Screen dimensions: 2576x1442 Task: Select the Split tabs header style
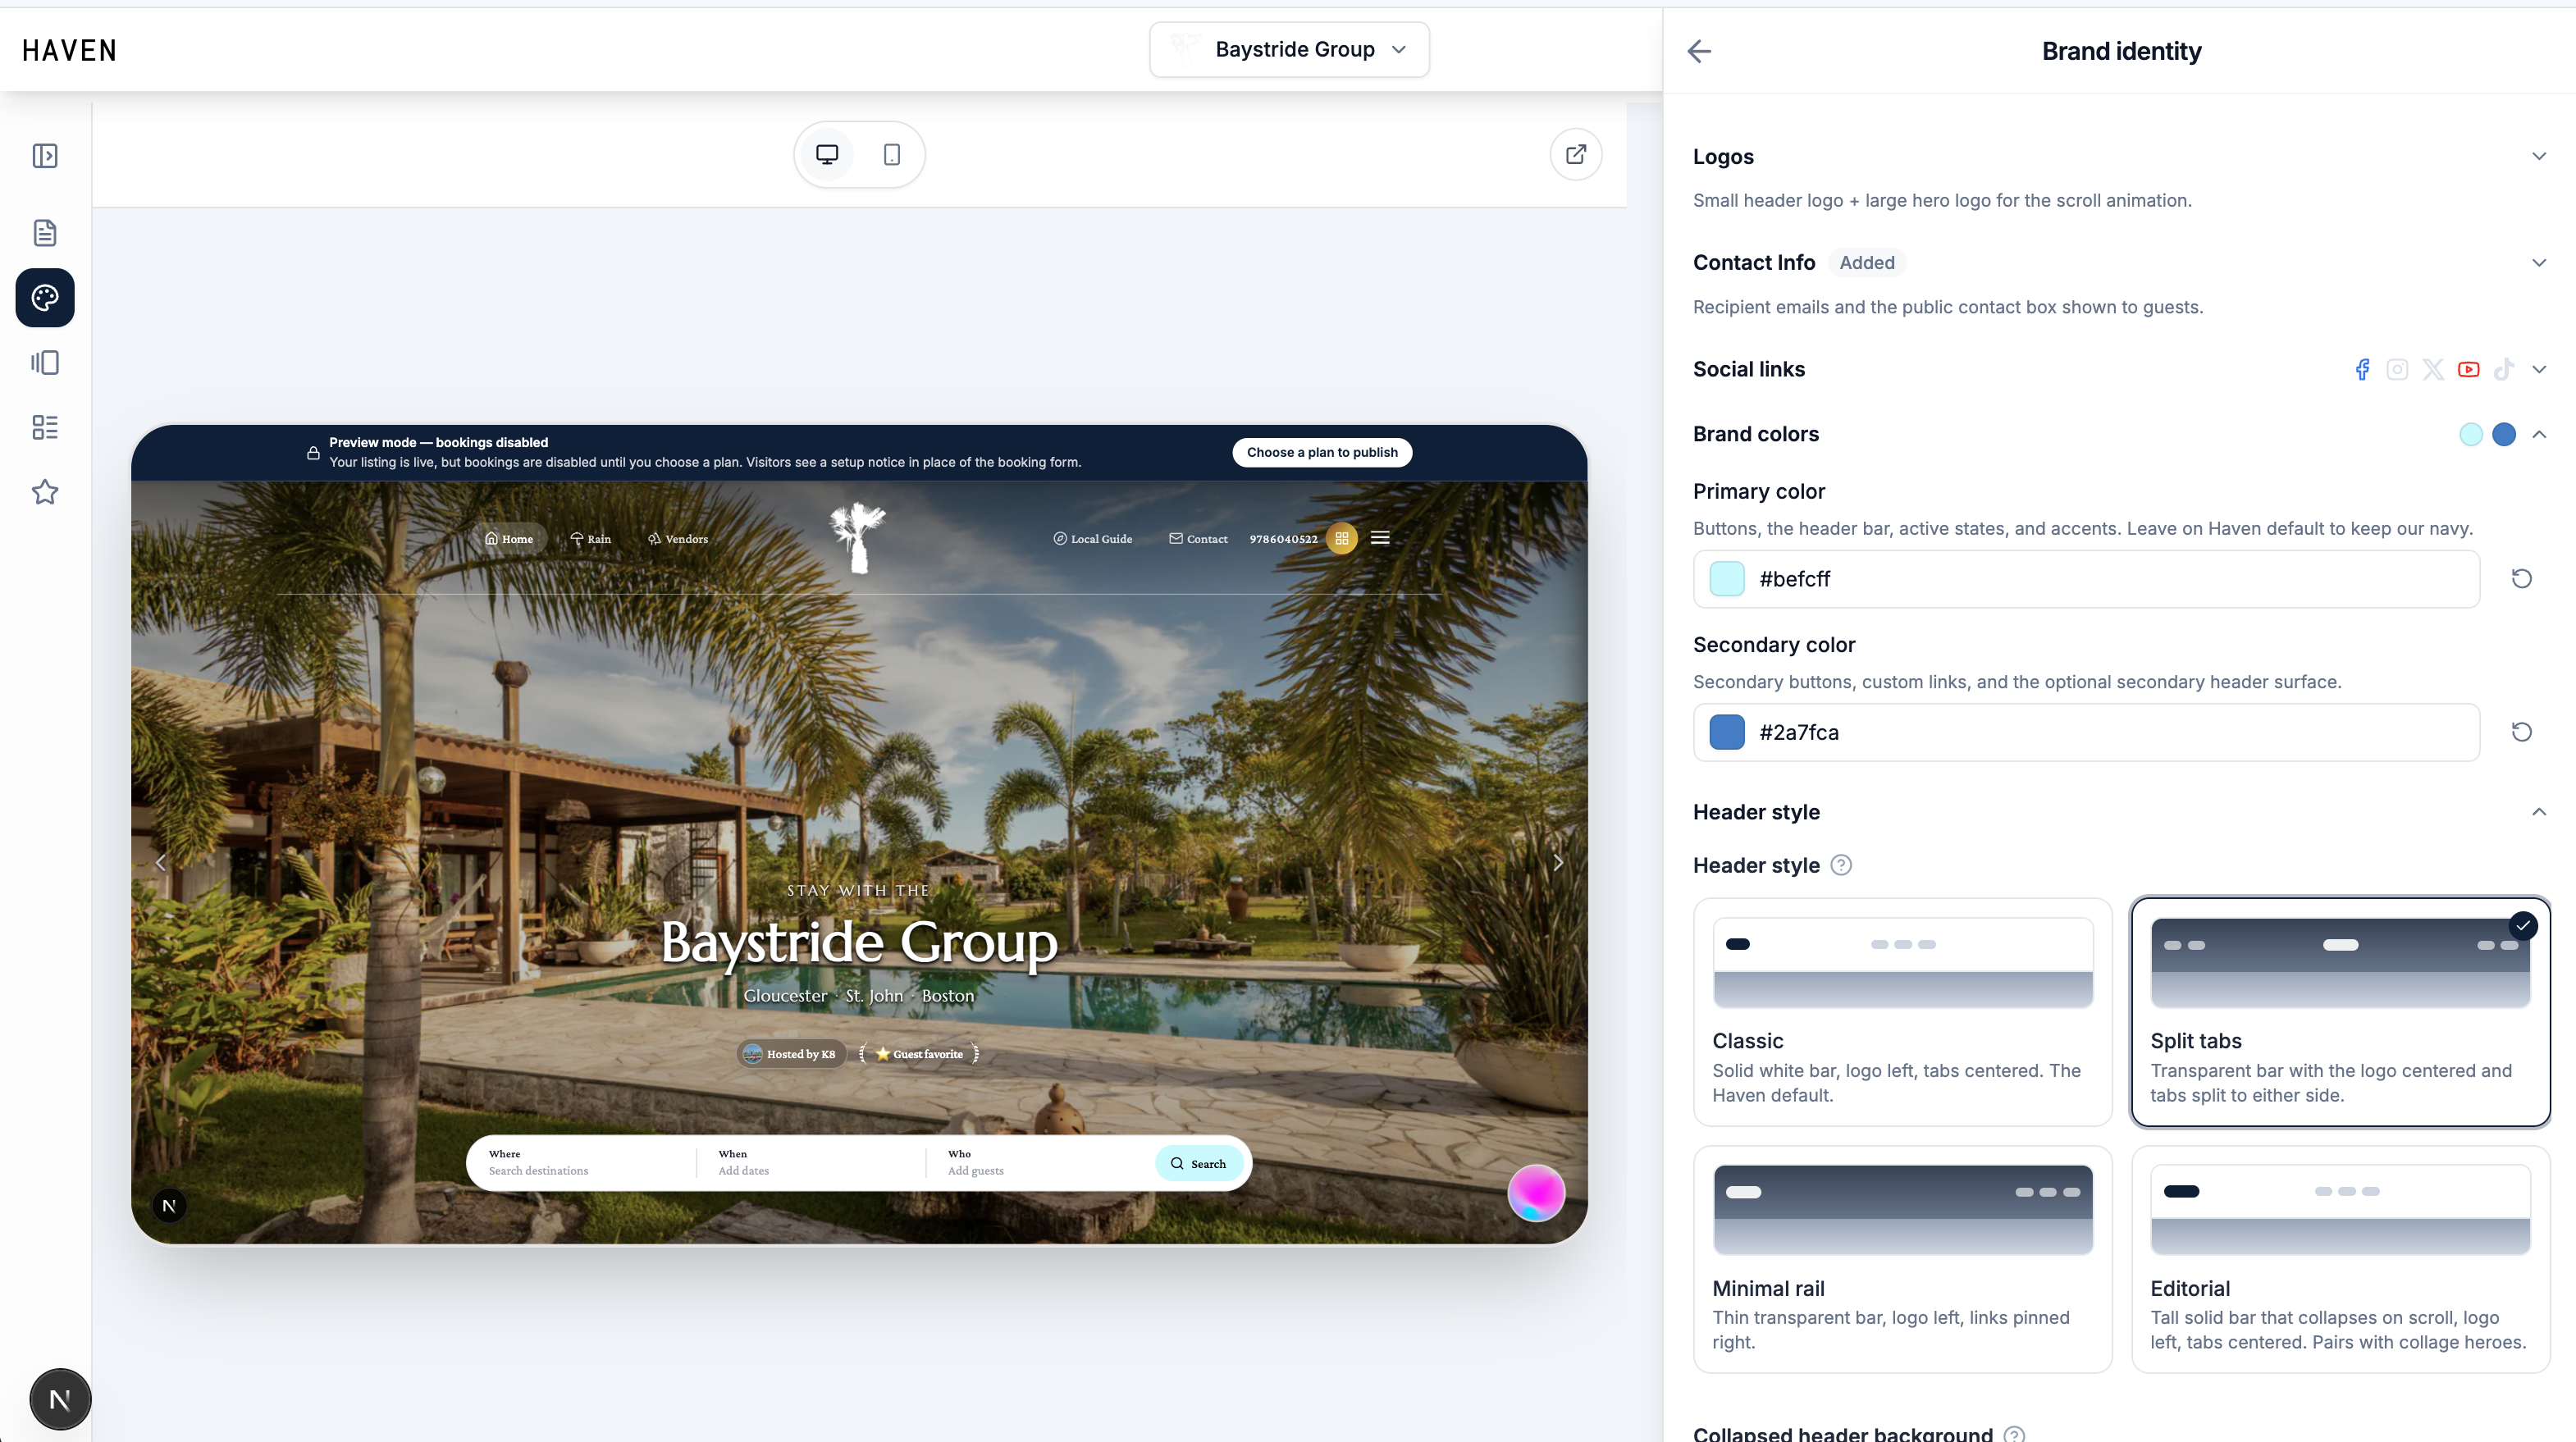pos(2340,1011)
